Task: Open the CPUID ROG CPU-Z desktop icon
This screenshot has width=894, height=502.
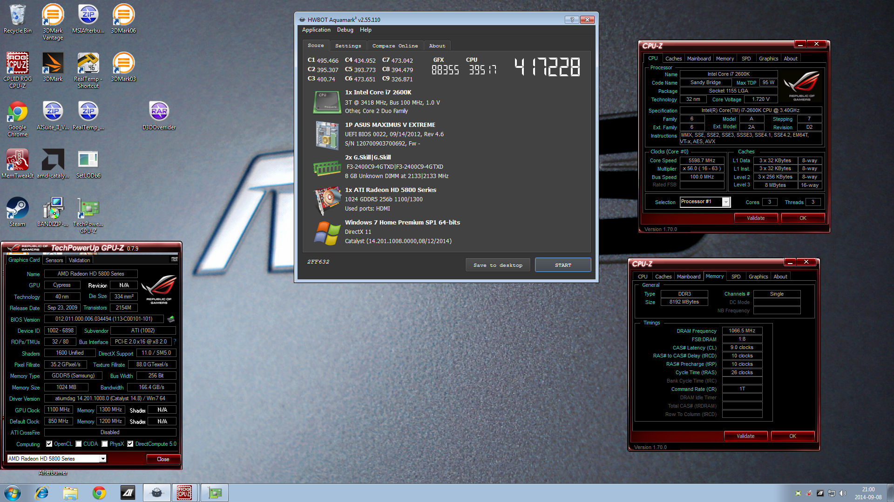Action: point(18,70)
